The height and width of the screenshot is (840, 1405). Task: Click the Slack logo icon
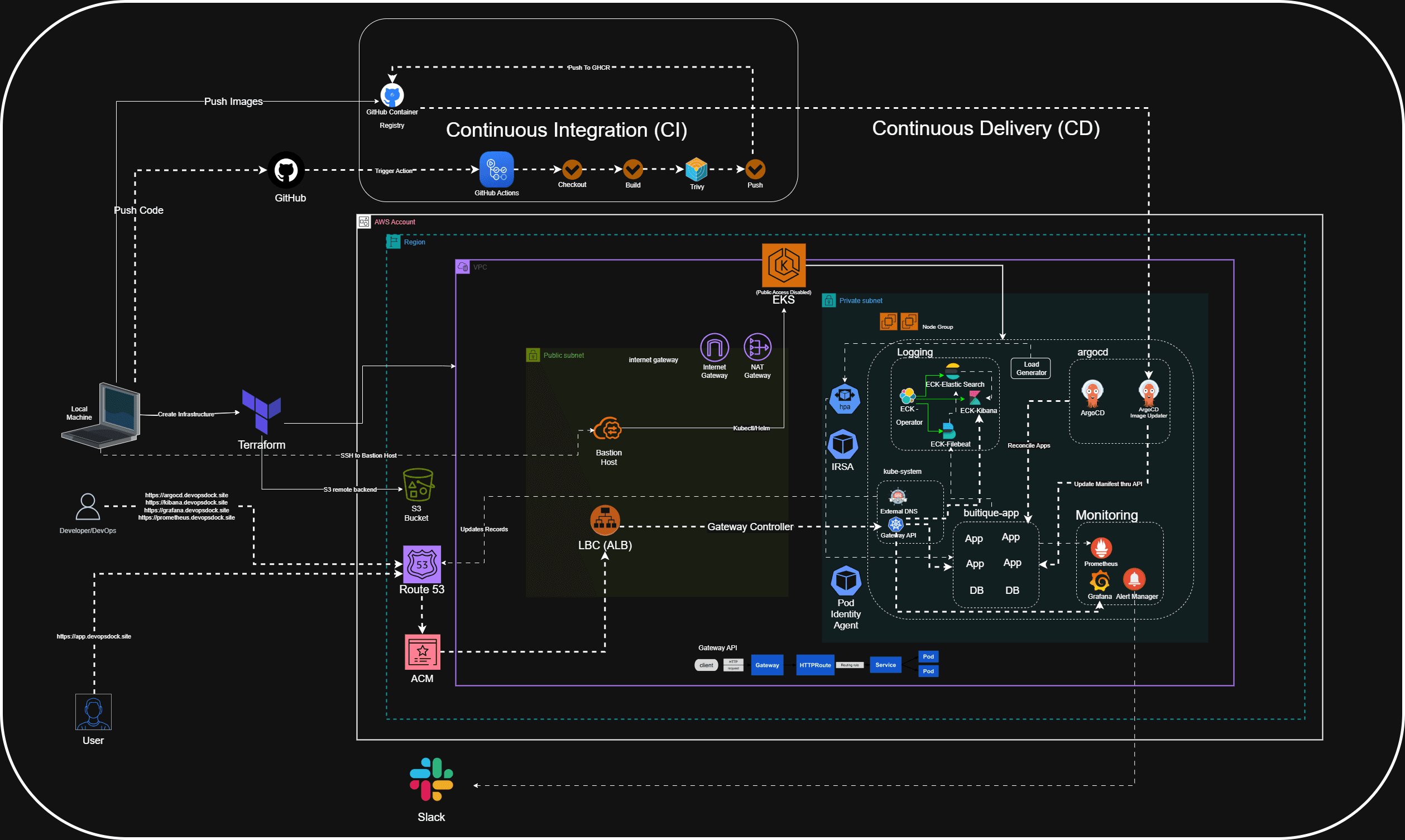tap(431, 779)
